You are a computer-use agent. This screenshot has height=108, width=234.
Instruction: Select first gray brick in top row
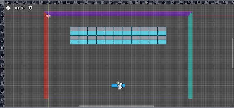[75, 29]
